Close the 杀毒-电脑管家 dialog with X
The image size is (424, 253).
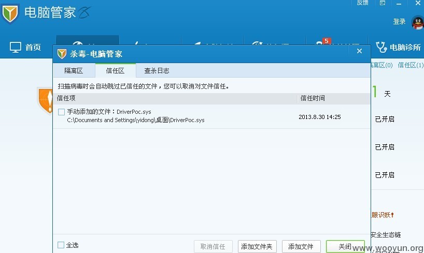click(359, 51)
